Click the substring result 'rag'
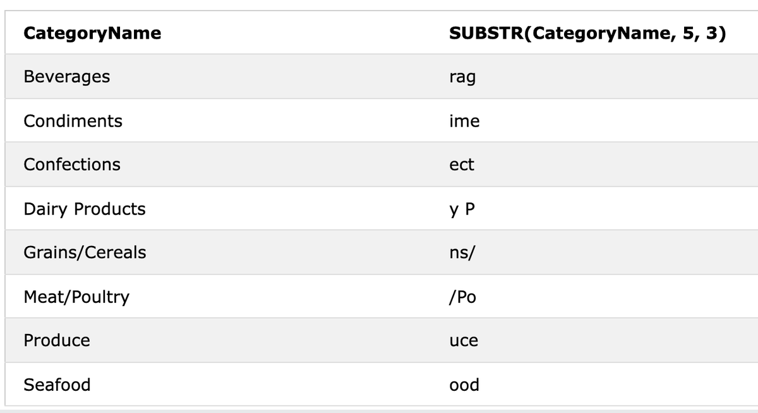Viewport: 758px width, 413px height. (462, 78)
